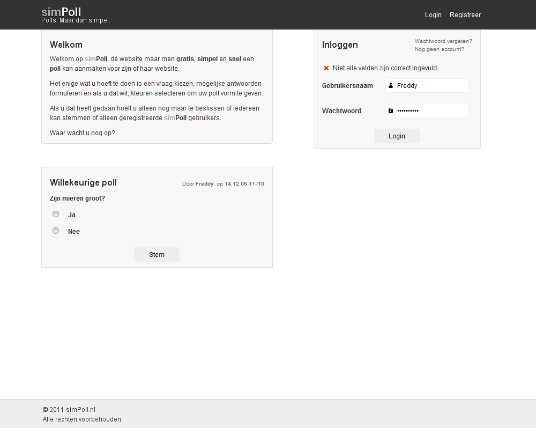Click the 'Inloggen' heading

[x=340, y=45]
